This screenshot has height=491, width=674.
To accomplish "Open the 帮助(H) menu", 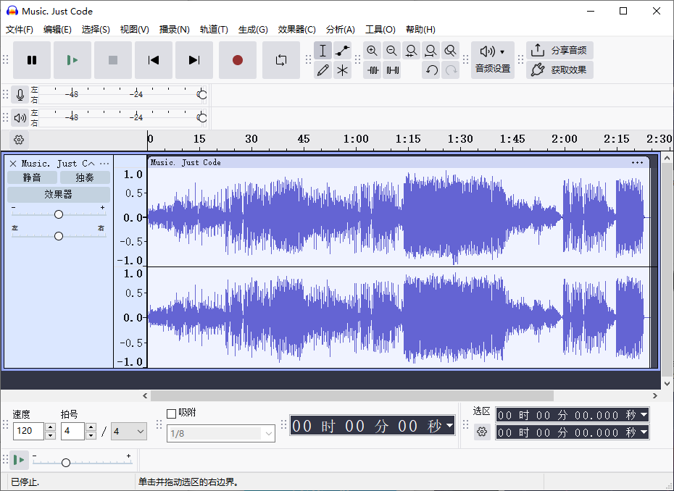I will (420, 30).
